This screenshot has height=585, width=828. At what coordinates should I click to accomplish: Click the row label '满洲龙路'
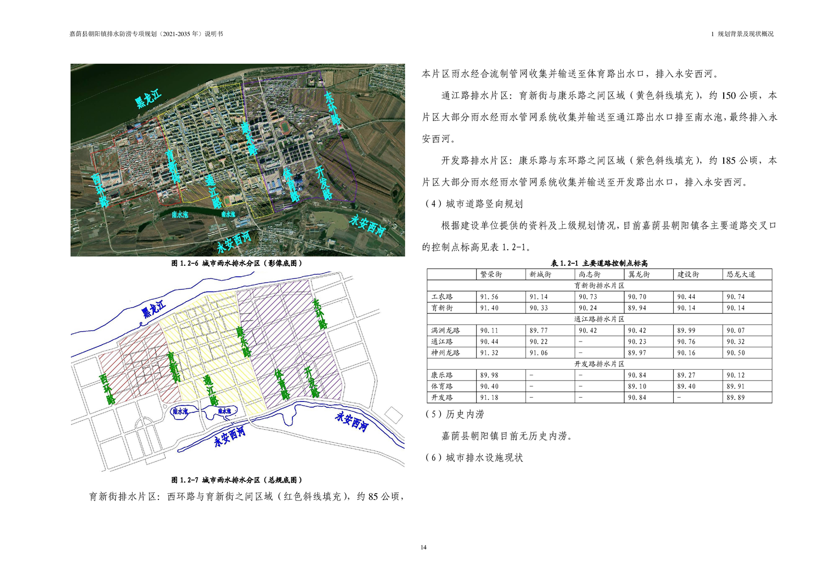click(x=446, y=331)
